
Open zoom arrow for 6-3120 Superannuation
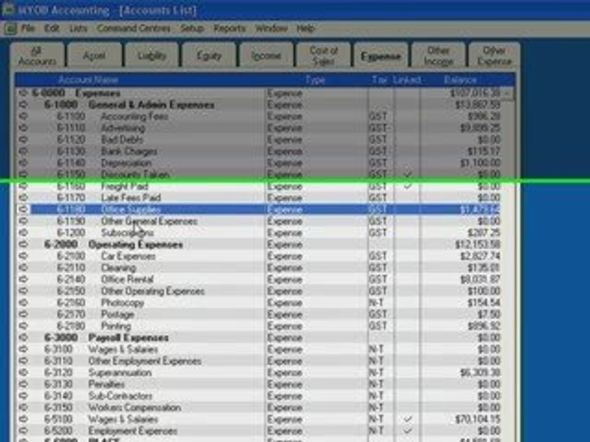(x=23, y=373)
